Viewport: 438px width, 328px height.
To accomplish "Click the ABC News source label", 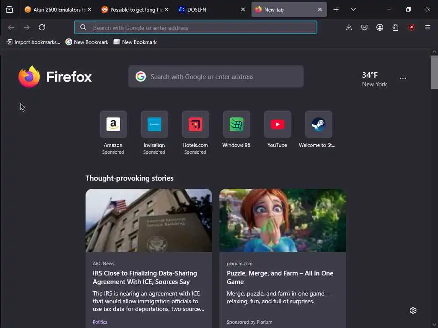I will [x=104, y=264].
